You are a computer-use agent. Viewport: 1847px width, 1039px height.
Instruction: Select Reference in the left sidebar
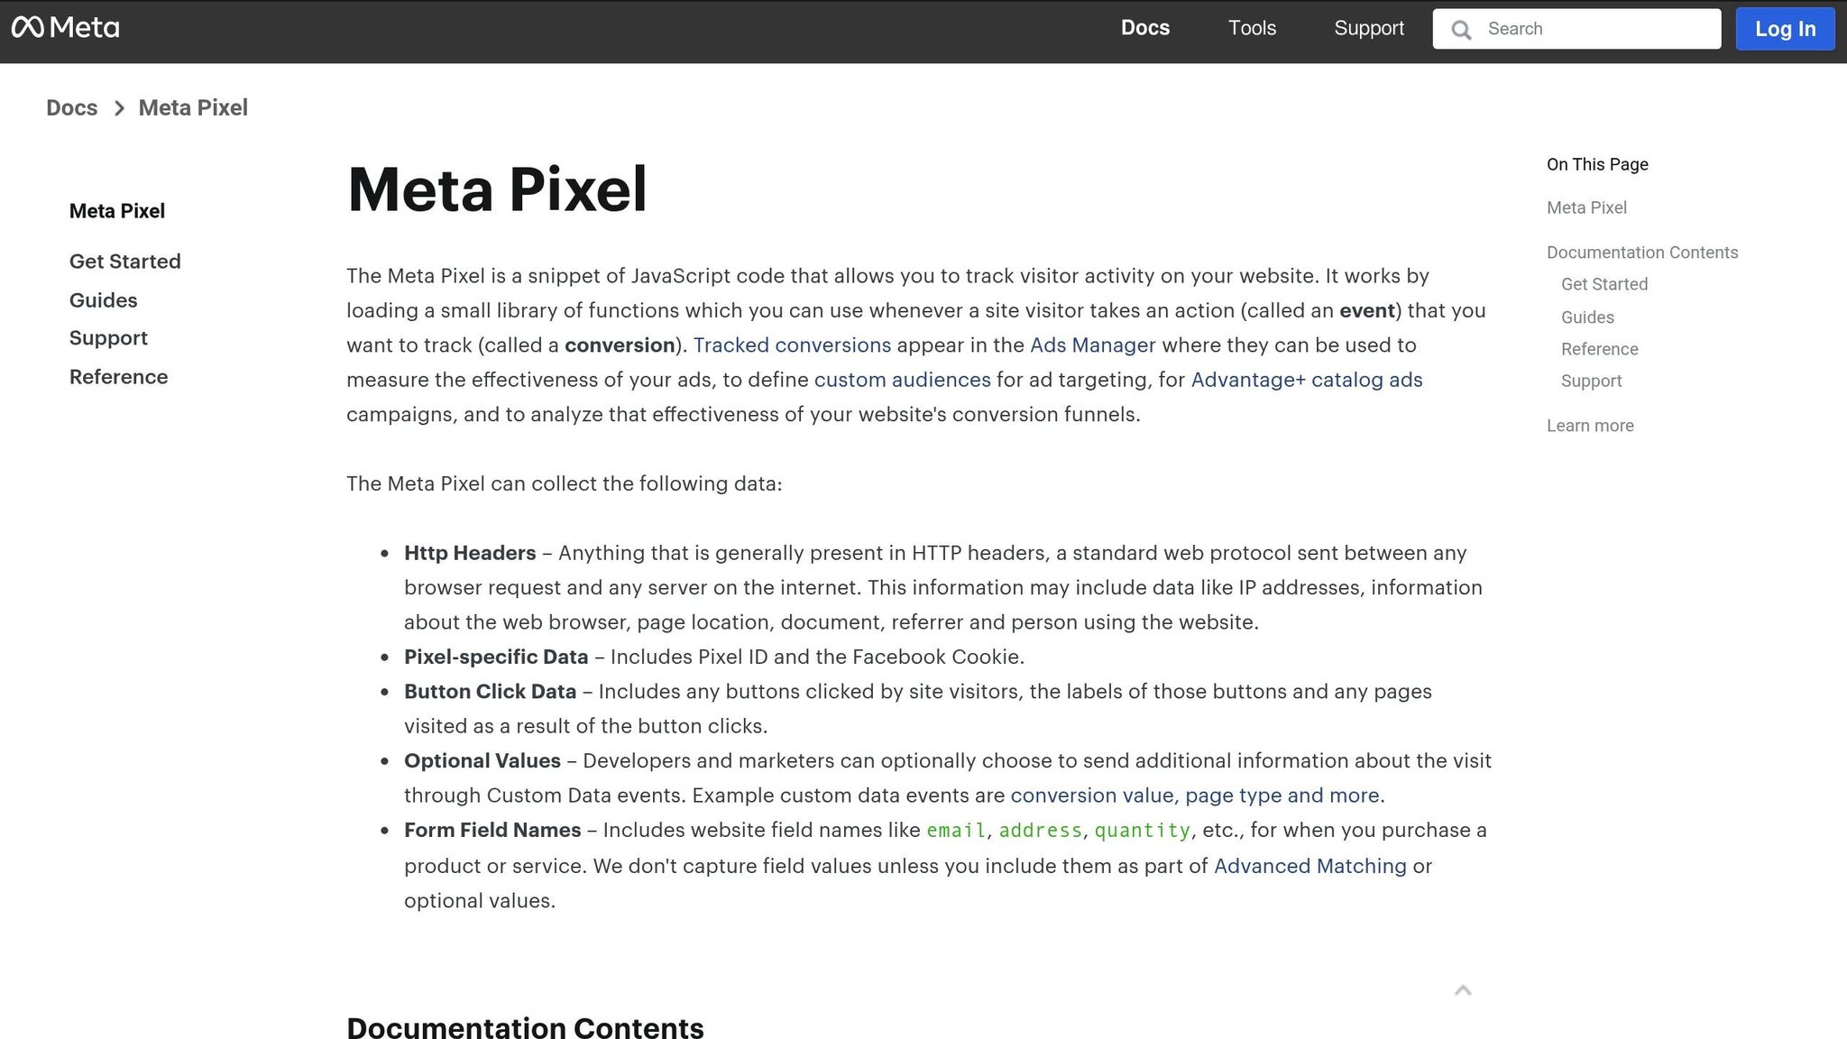(118, 377)
